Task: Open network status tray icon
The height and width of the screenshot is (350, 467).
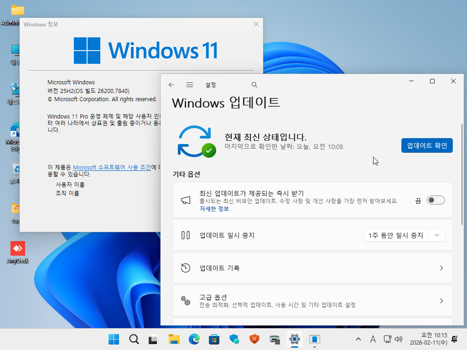Action: (387, 339)
